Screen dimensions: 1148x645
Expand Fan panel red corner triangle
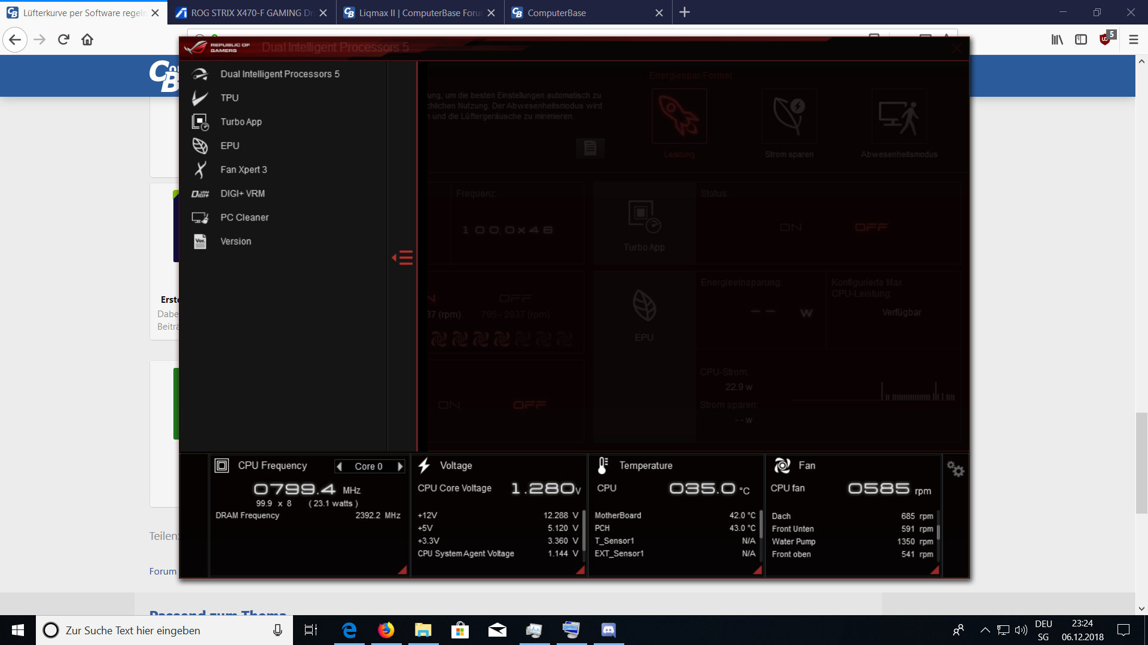[x=935, y=570]
